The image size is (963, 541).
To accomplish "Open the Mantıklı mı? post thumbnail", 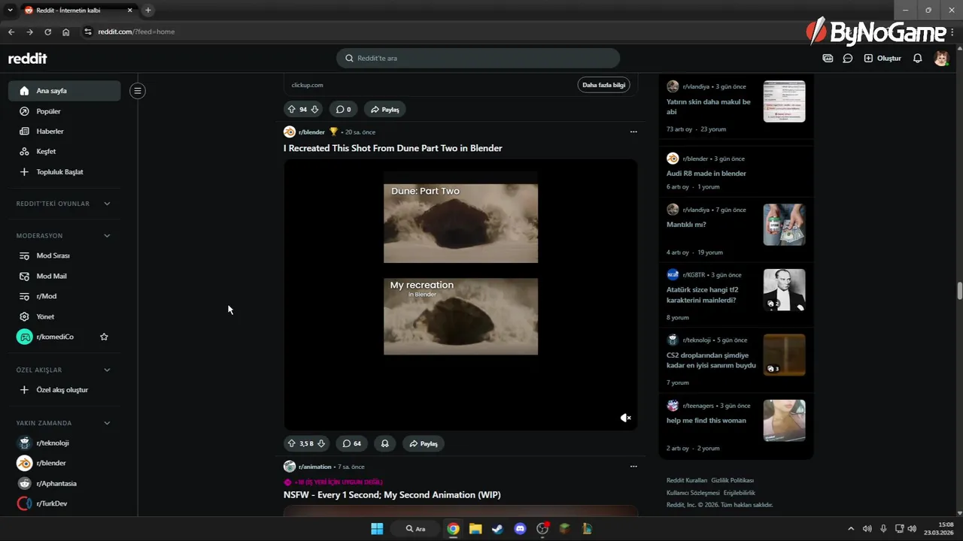I will pyautogui.click(x=784, y=225).
